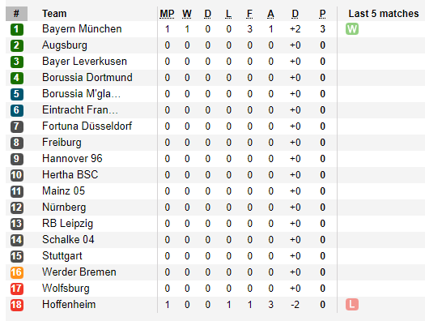Click the # rank column header
This screenshot has height=321, width=425.
[x=16, y=14]
